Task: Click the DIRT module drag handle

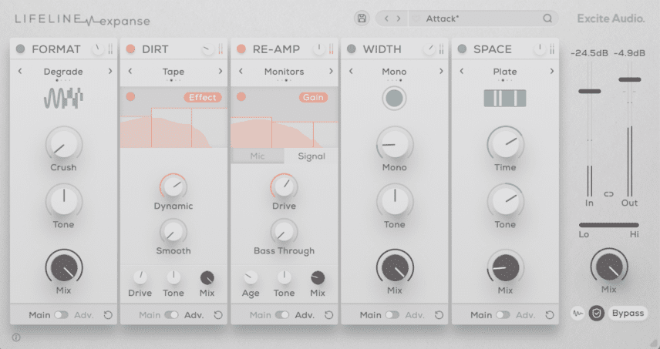Action: tap(221, 49)
